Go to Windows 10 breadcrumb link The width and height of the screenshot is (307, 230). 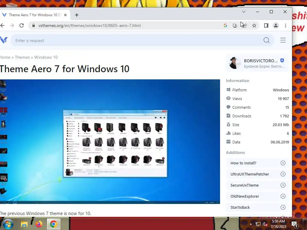(x=46, y=57)
